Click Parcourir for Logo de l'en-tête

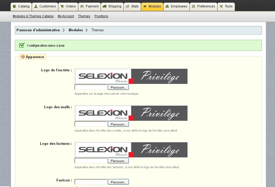(x=118, y=87)
